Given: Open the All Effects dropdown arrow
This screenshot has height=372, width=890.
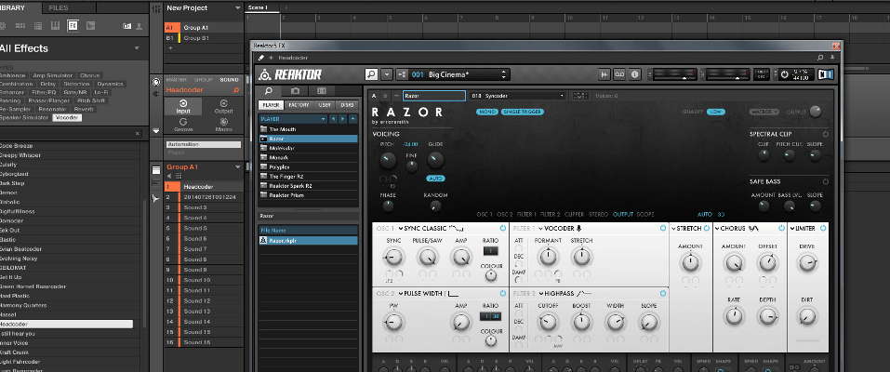Looking at the screenshot, I should point(137,48).
